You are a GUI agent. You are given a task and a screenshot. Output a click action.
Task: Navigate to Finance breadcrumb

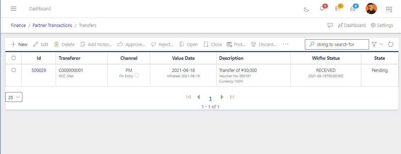tap(18, 25)
